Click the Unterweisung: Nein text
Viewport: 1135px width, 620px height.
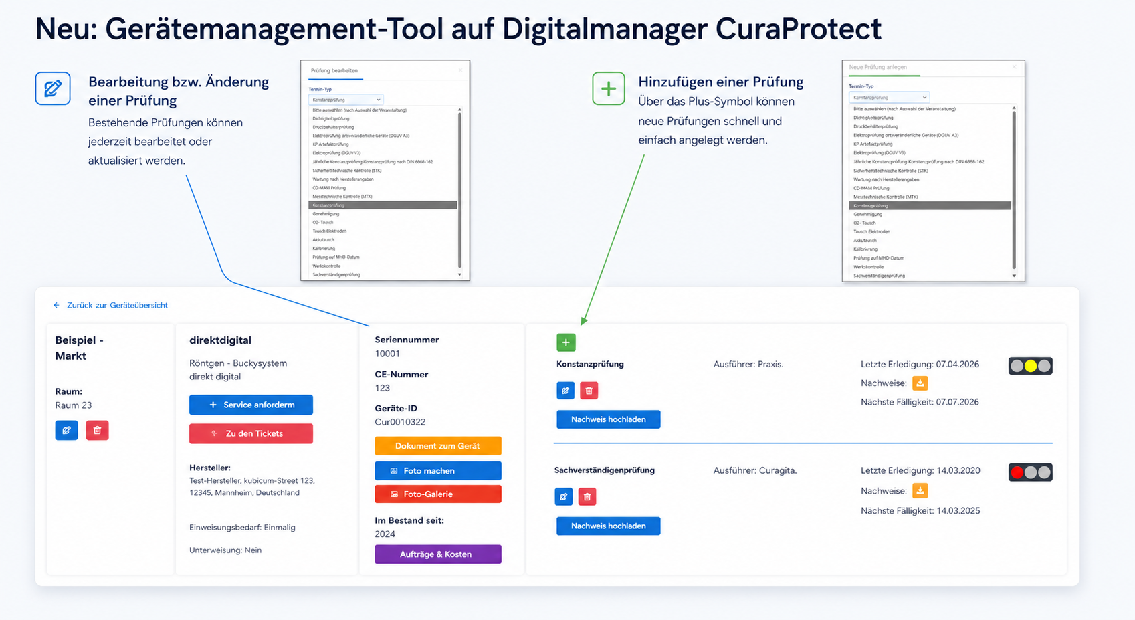pyautogui.click(x=225, y=550)
